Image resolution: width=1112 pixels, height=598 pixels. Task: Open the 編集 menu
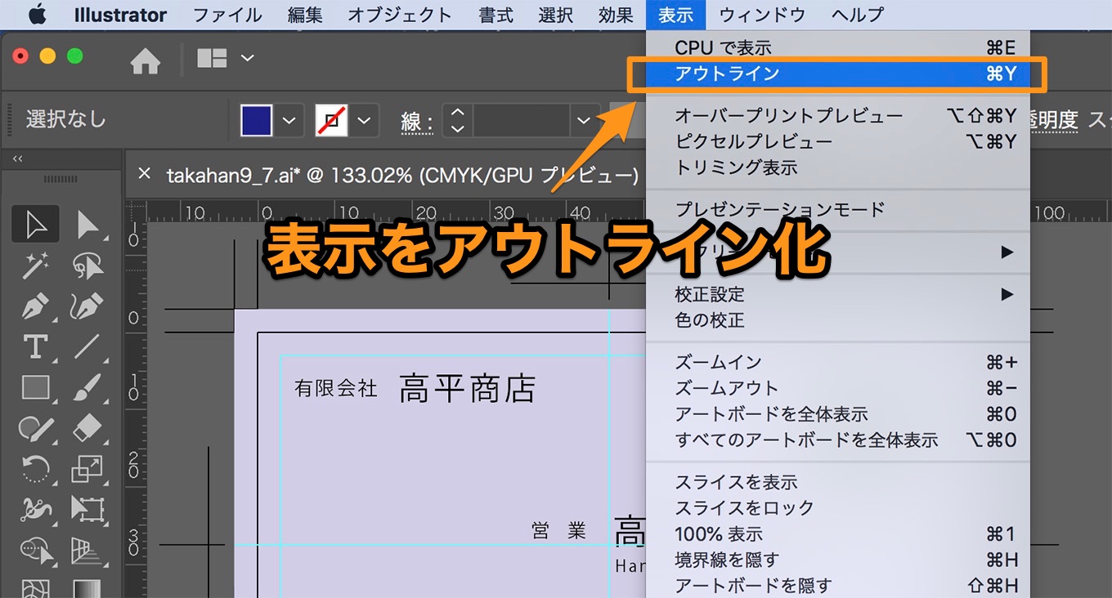(305, 15)
